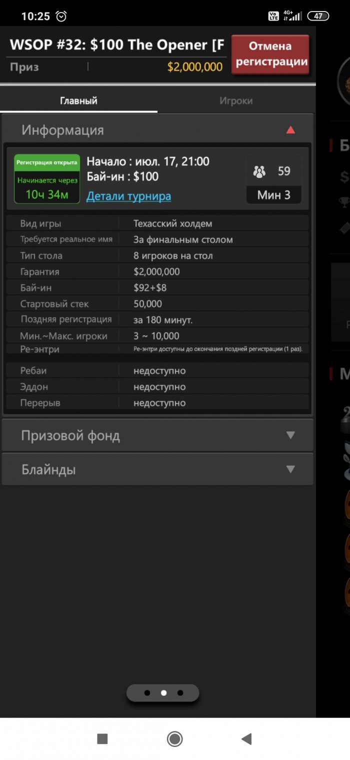Tap the Ребаи row label
This screenshot has height=760, width=350.
[33, 371]
